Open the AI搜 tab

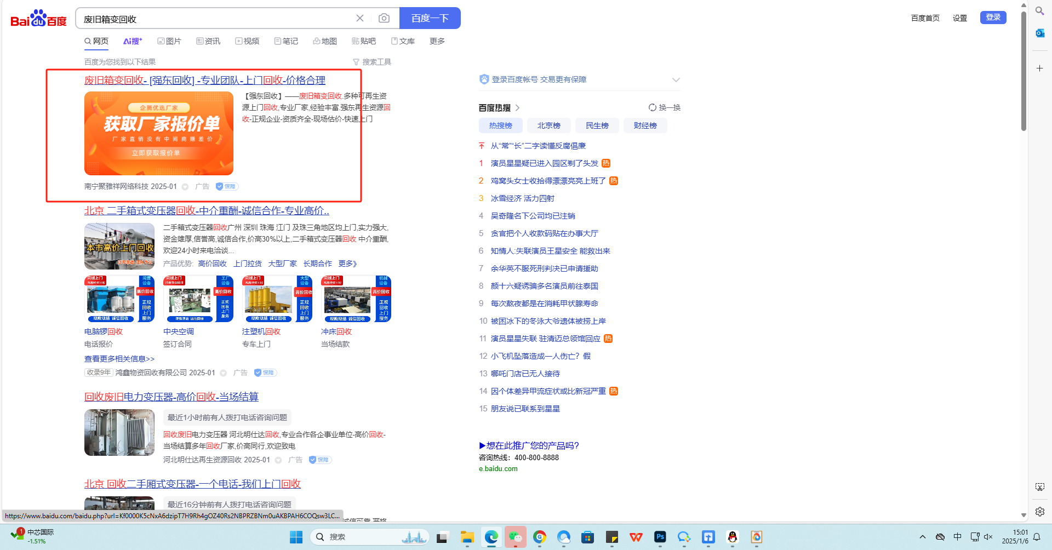[x=133, y=41]
